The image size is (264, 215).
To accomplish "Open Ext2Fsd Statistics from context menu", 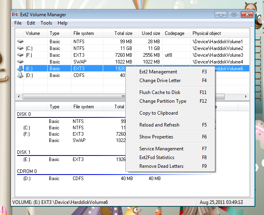I will point(170,157).
